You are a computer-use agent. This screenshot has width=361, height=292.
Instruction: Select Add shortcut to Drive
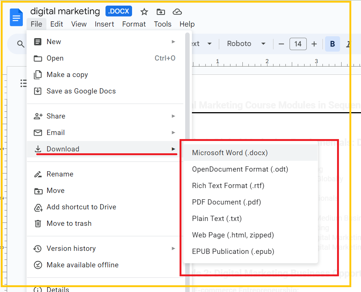tap(105, 207)
